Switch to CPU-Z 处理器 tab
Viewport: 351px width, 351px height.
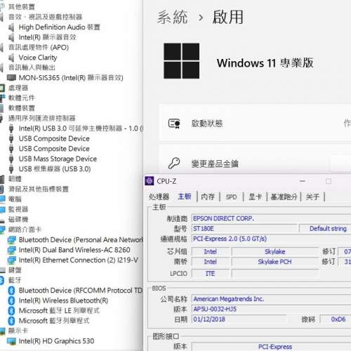(159, 197)
